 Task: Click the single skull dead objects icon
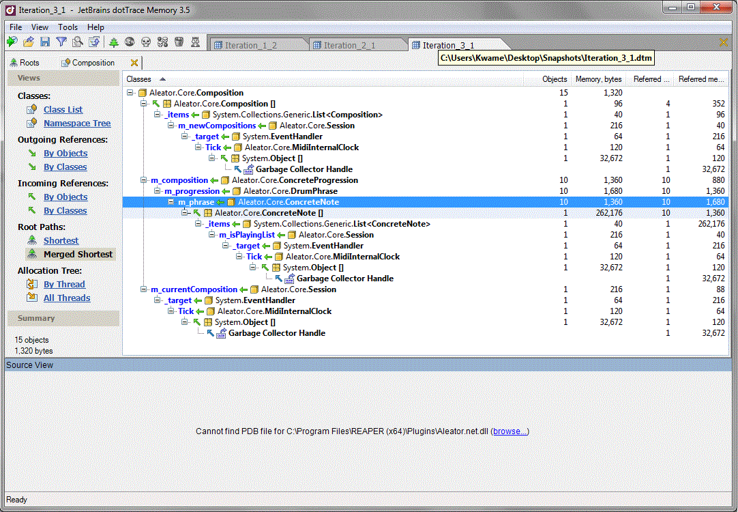point(146,42)
